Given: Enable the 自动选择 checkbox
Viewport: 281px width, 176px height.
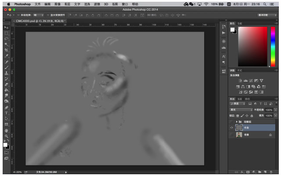Looking at the screenshot, I should pos(18,14).
